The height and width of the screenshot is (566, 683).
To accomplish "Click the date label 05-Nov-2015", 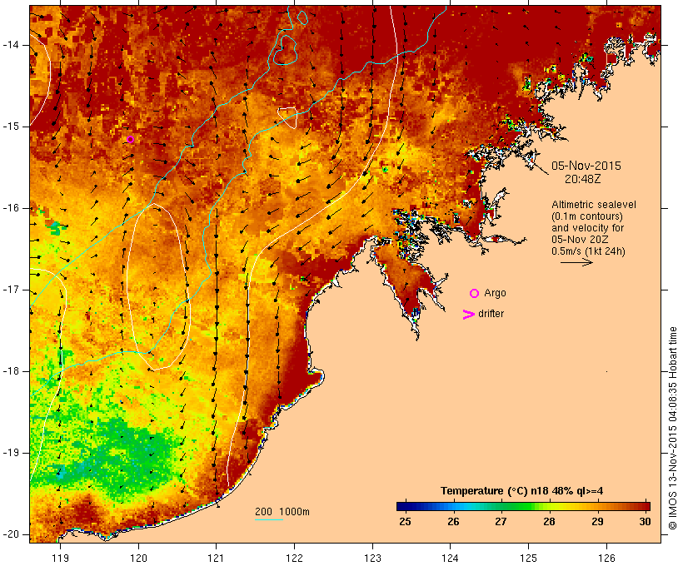I will [586, 166].
